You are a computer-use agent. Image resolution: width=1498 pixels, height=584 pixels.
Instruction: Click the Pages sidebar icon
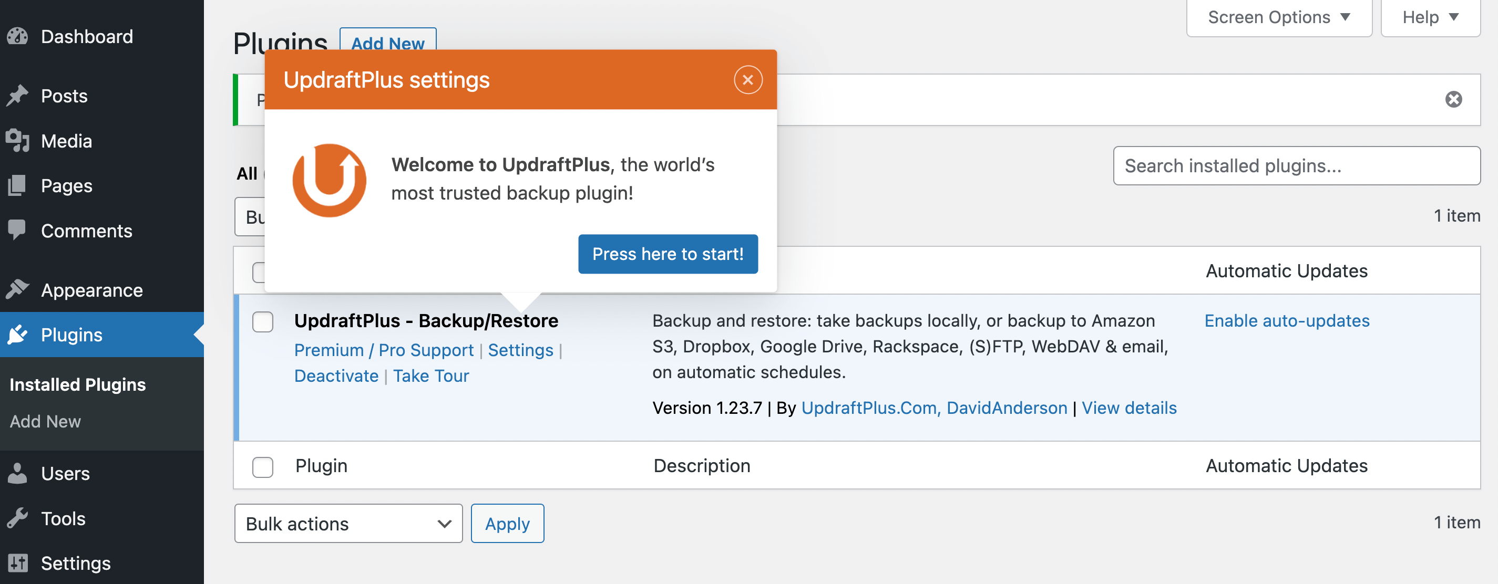pos(18,185)
